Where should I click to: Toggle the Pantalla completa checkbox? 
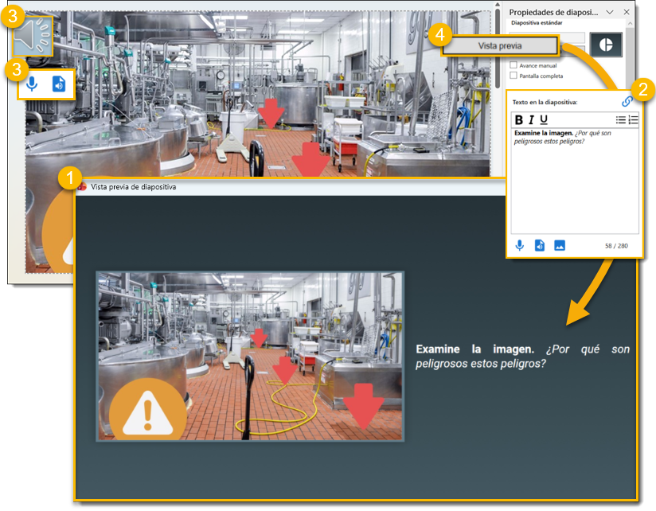coord(513,76)
